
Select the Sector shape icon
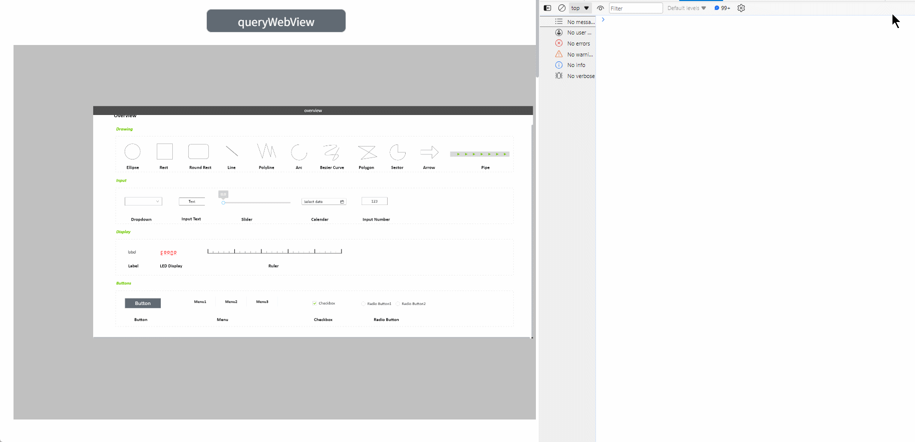coord(397,152)
